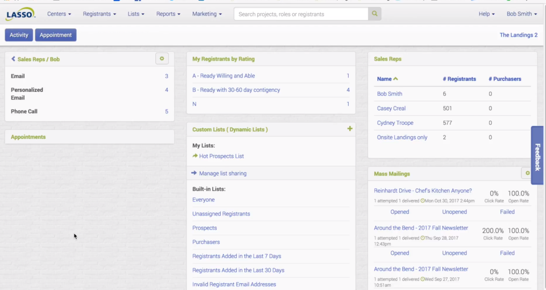The width and height of the screenshot is (546, 290).
Task: Click the Email activity row label
Action: 18,76
